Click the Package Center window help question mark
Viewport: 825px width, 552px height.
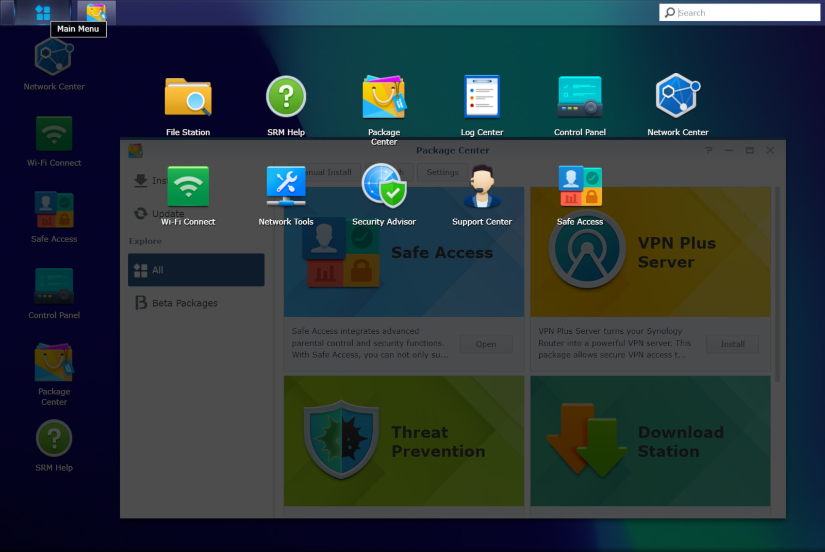pos(709,150)
